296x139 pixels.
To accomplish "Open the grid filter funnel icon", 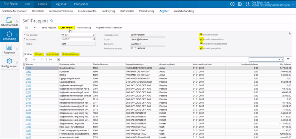I will click(x=288, y=59).
